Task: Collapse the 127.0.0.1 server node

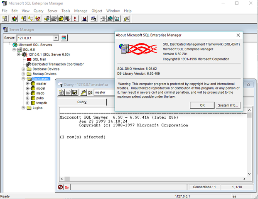Action: (19, 54)
